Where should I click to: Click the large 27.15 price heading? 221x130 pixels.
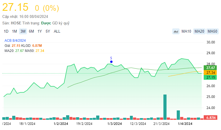coord(15,8)
